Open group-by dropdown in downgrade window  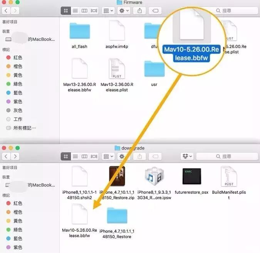point(108,156)
